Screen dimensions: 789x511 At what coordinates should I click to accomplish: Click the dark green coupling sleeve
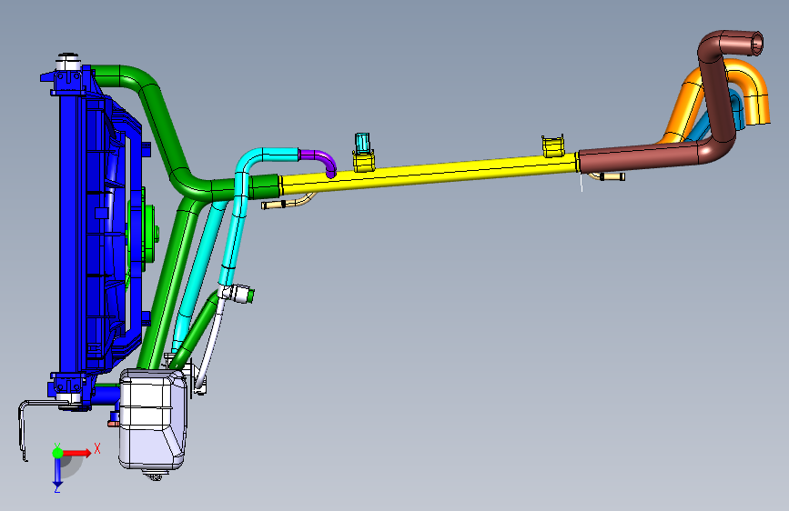264,186
